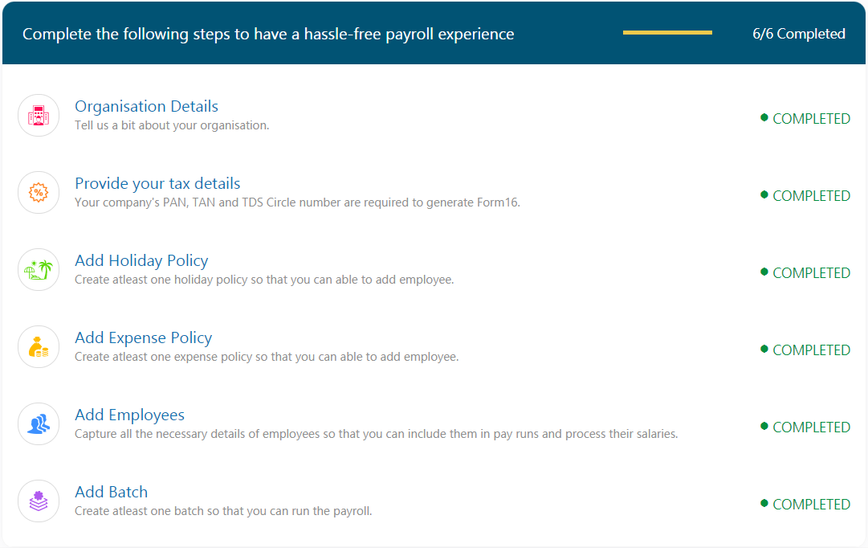
Task: Click the Holiday Policy palm tree icon
Action: (39, 269)
